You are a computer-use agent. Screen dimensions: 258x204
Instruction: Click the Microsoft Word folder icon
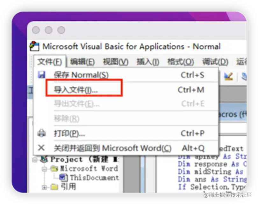click(54, 168)
